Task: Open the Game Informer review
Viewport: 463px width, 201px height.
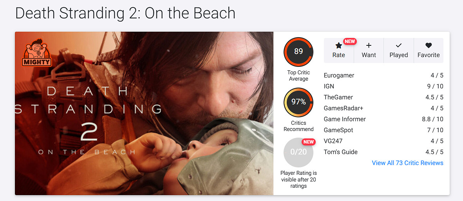Action: [345, 119]
